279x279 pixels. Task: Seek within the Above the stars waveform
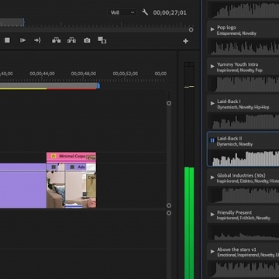[x=243, y=269]
